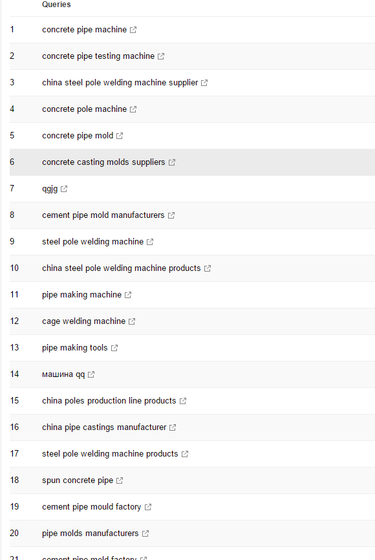Open the 'pipe making tools' query
Screen dimensions: 375x560
[x=74, y=348]
